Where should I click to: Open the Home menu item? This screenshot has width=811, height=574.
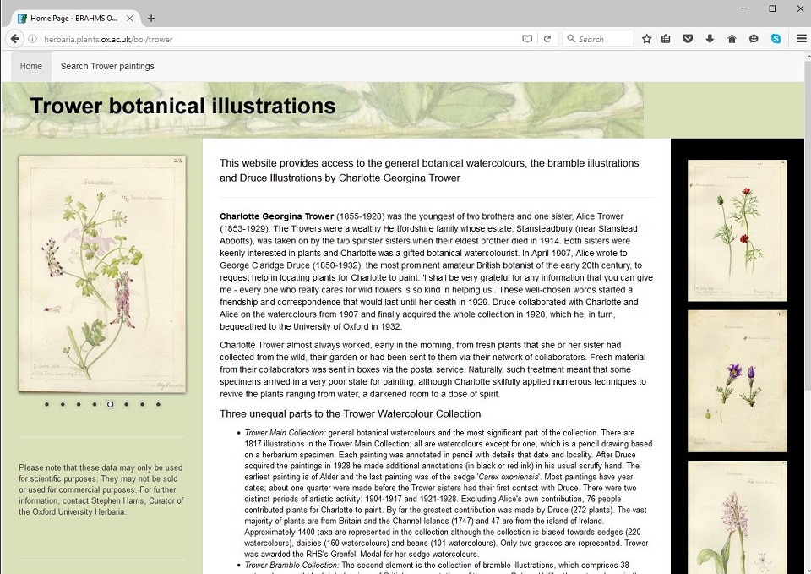pos(31,66)
